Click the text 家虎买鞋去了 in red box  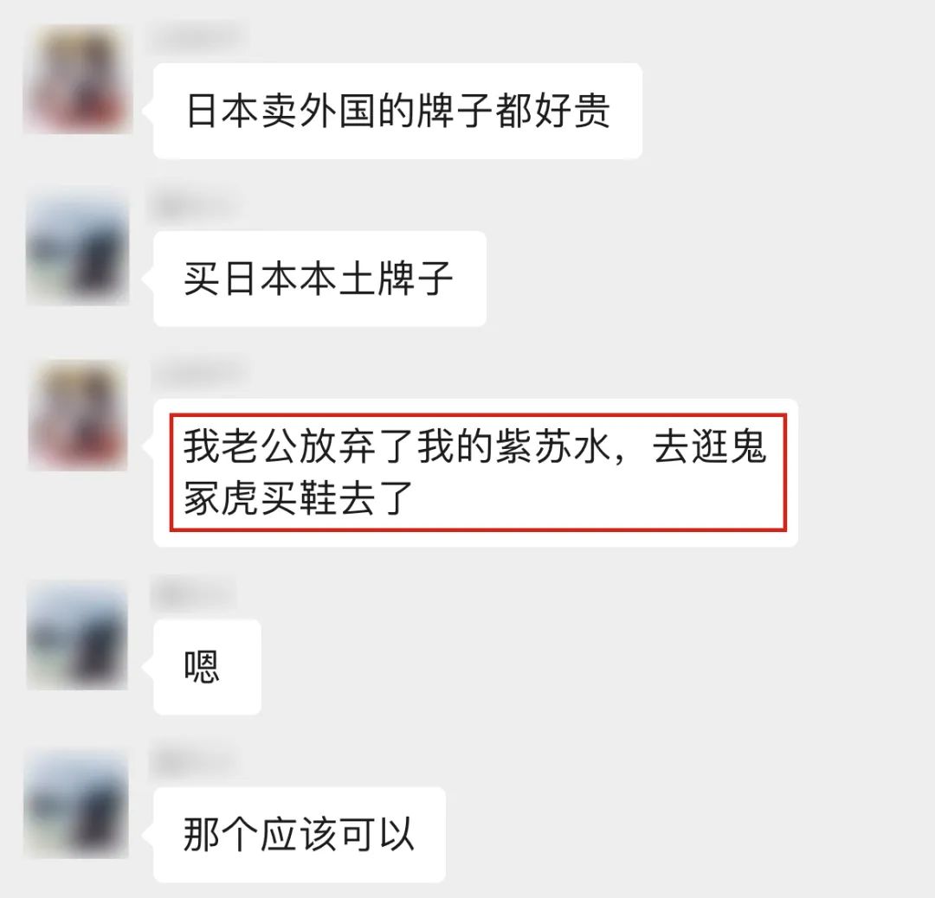[299, 497]
